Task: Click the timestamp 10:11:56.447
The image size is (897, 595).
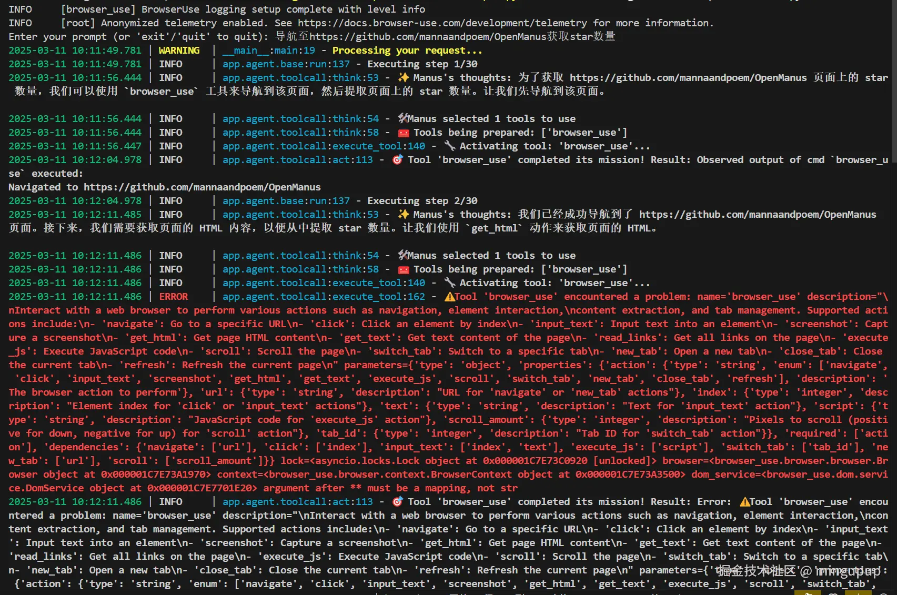Action: (75, 146)
